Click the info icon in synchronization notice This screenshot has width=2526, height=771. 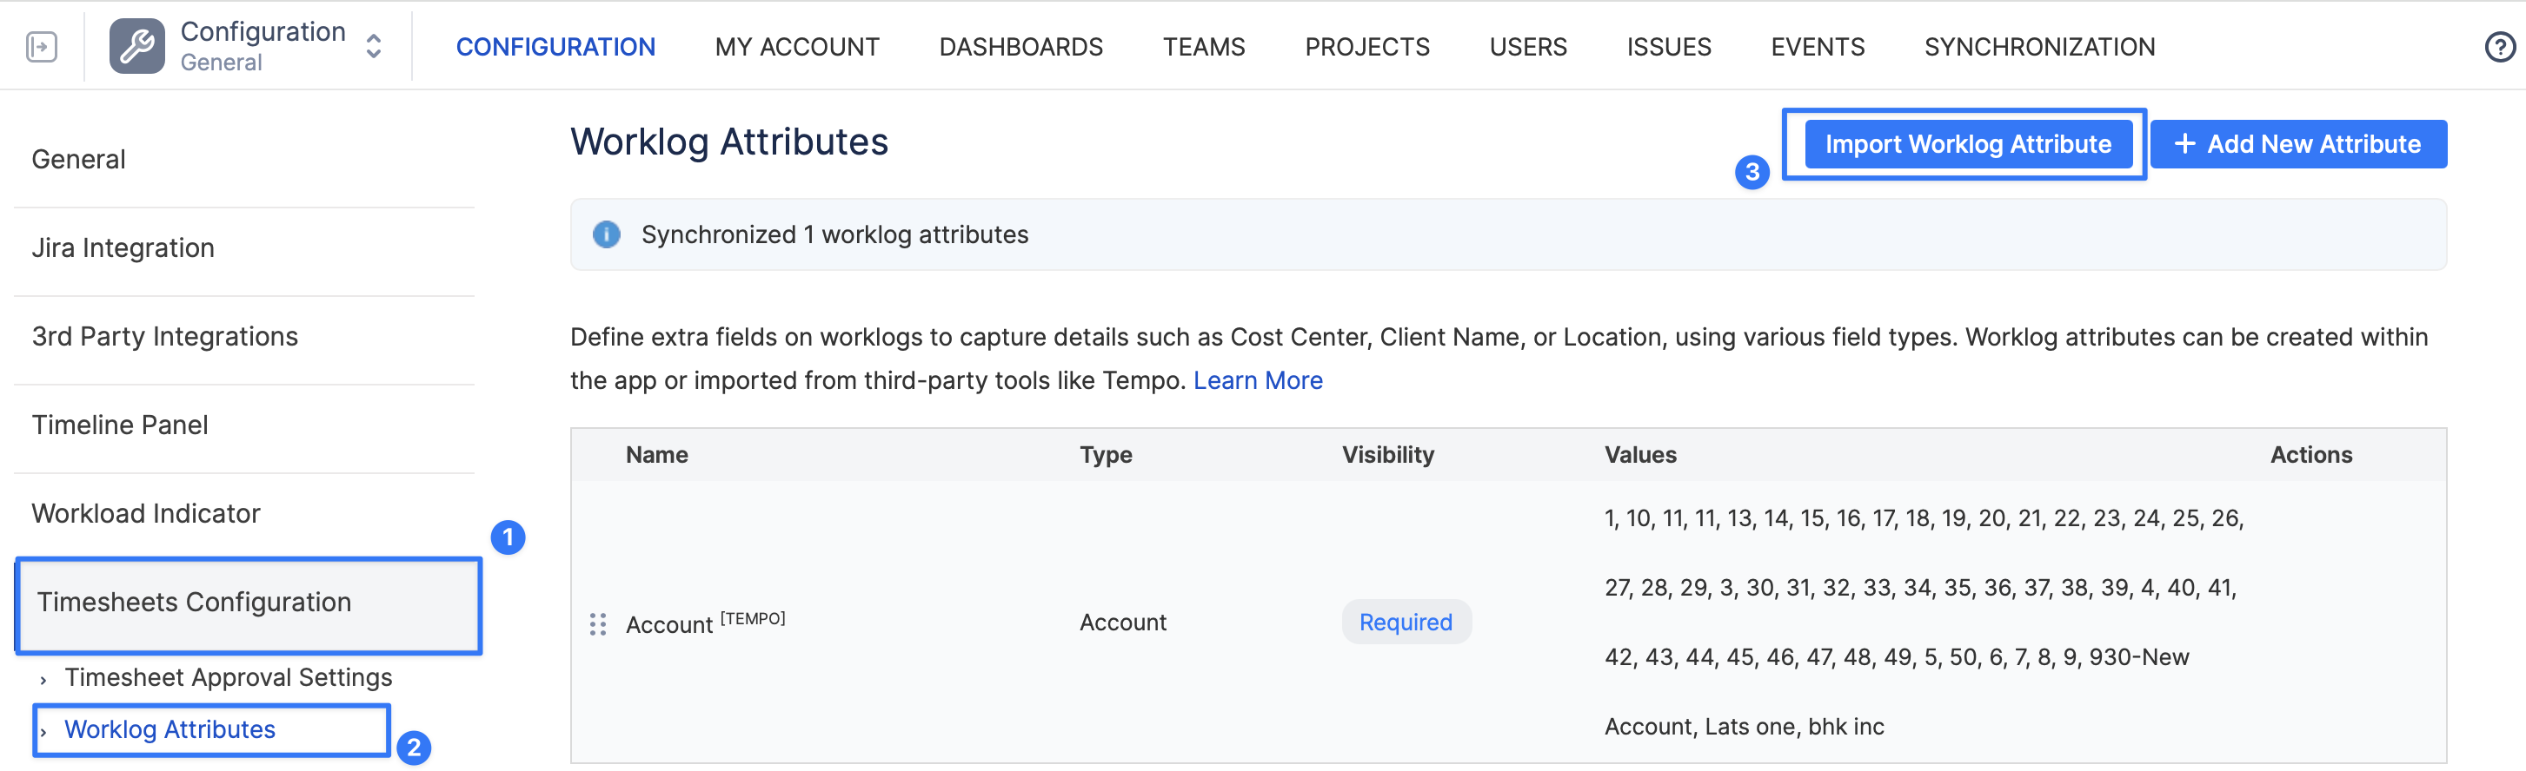pyautogui.click(x=606, y=235)
